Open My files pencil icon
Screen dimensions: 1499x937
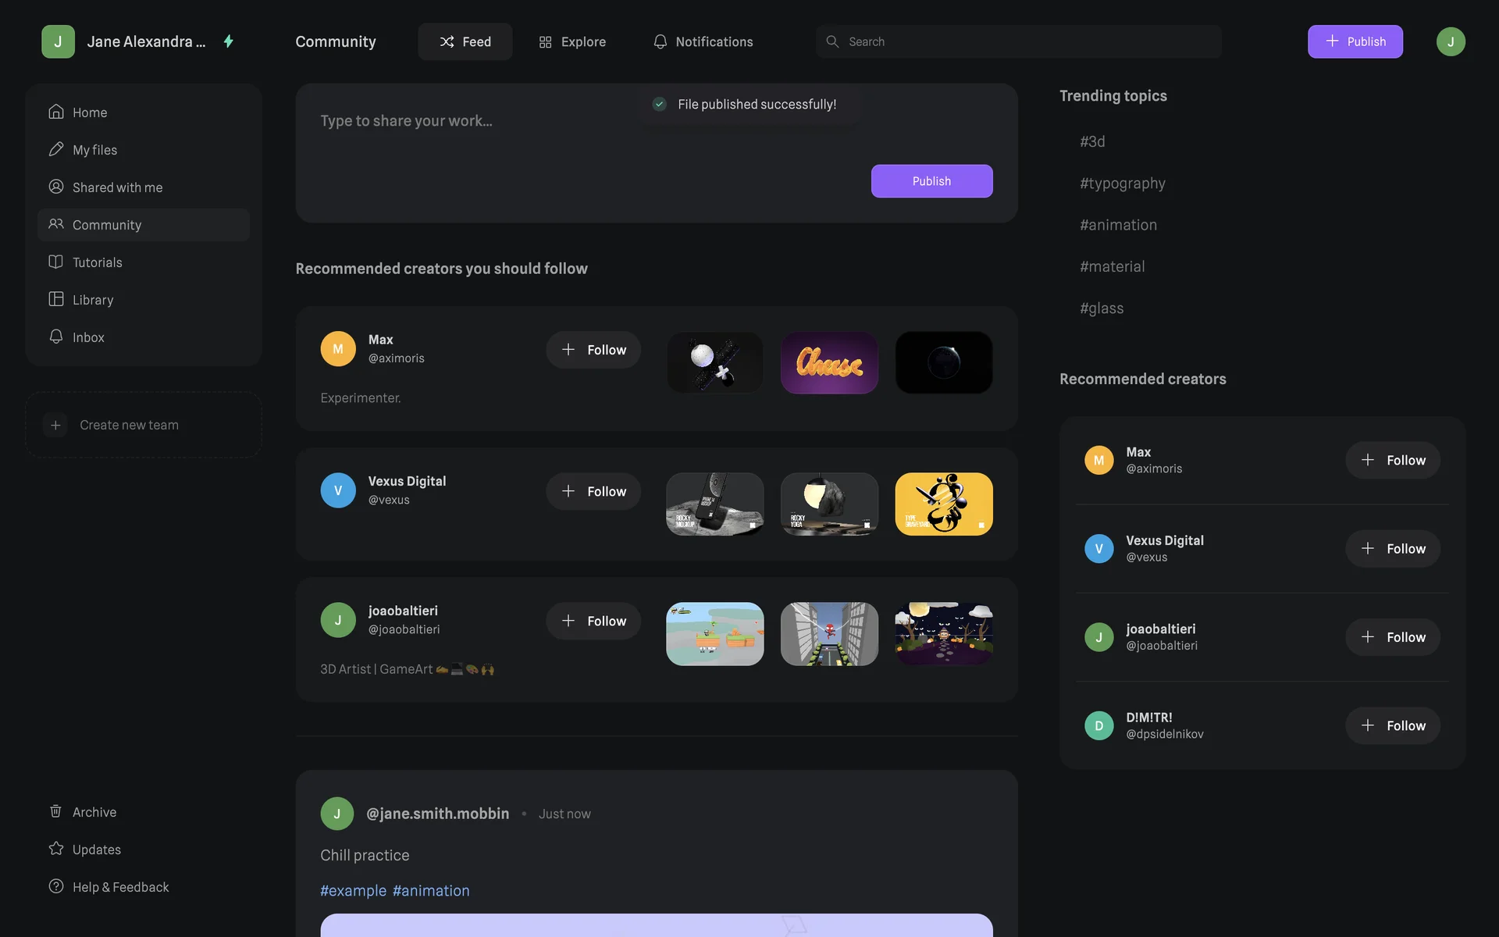click(55, 149)
